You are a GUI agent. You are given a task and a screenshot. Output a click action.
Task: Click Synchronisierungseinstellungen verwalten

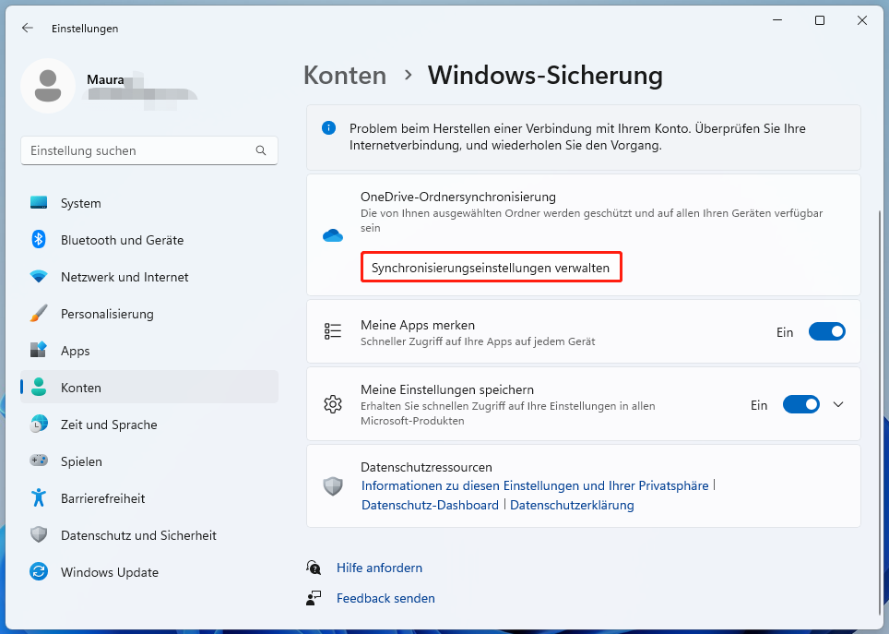[491, 267]
